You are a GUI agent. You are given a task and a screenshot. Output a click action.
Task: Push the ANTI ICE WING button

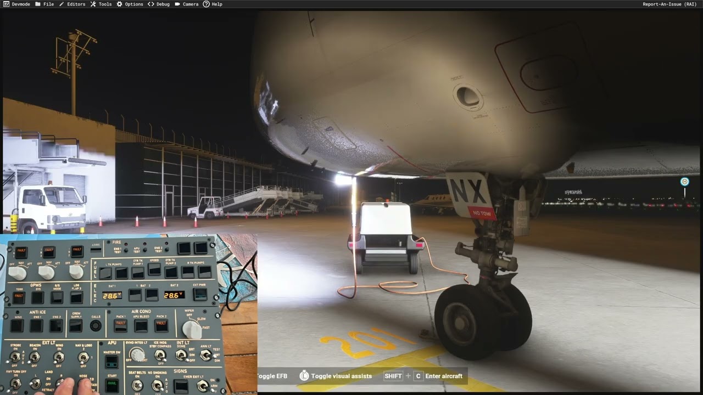(17, 326)
